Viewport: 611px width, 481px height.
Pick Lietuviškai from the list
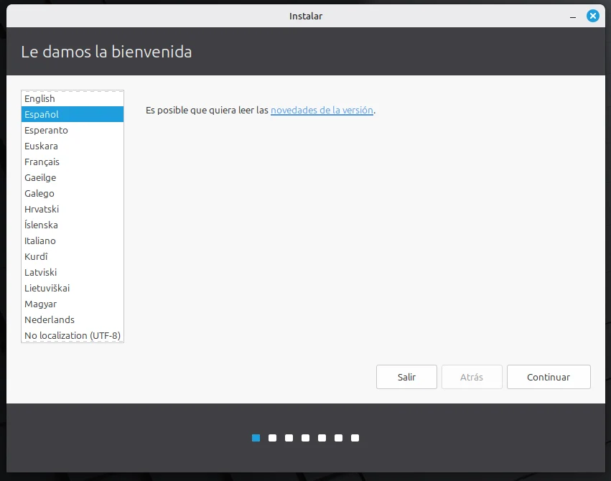47,288
